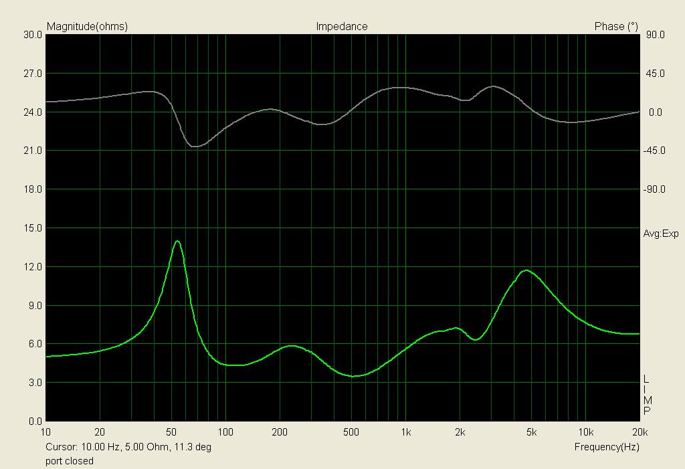Click the vertical LIMP label
The image size is (685, 469).
tap(647, 395)
